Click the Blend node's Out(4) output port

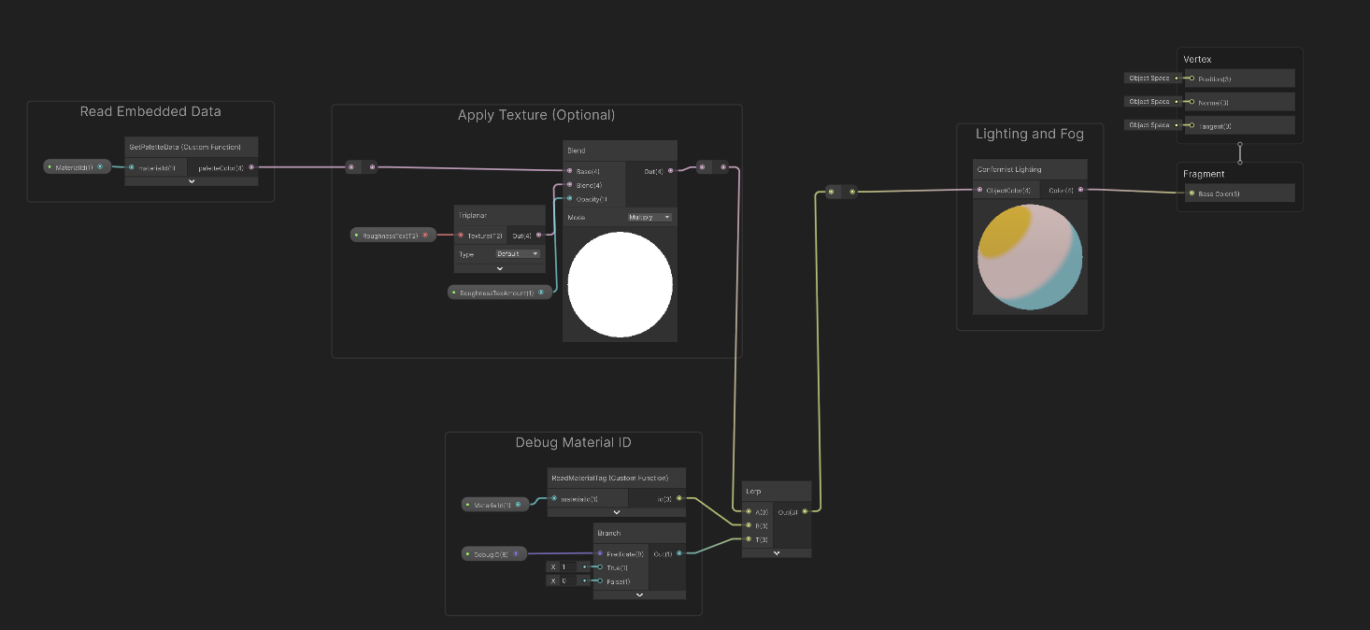(x=671, y=171)
